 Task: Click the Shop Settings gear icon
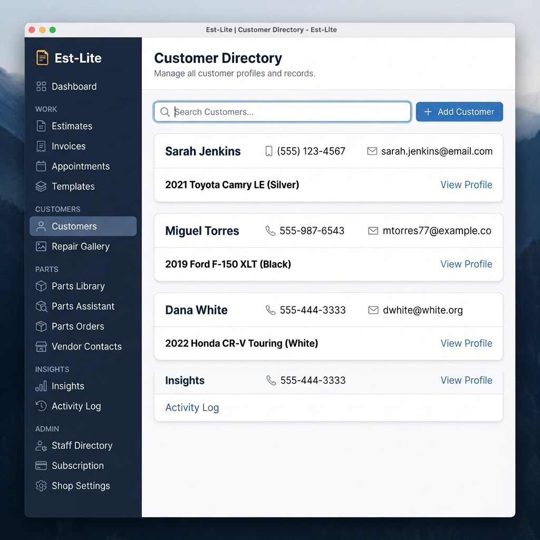pyautogui.click(x=41, y=486)
